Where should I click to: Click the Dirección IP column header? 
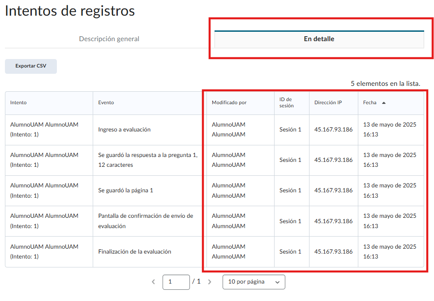pyautogui.click(x=328, y=102)
